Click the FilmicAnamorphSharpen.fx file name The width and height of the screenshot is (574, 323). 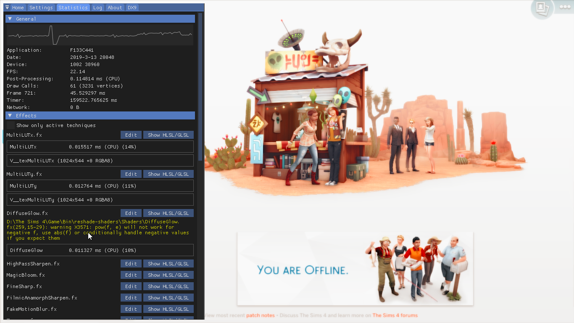pos(42,298)
